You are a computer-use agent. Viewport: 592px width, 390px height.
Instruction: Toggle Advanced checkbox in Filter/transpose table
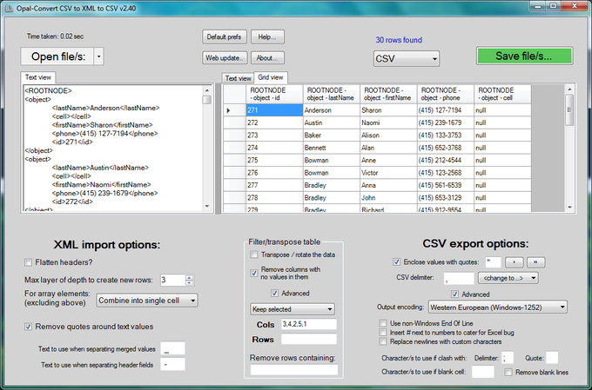point(275,294)
